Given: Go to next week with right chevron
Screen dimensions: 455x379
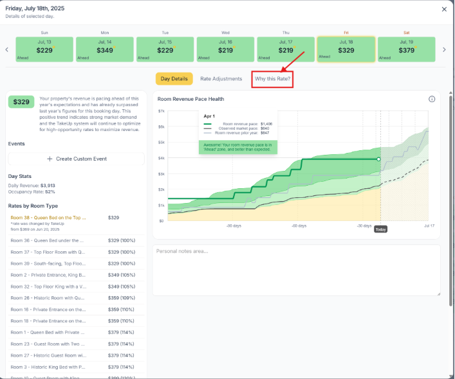Looking at the screenshot, I should point(444,49).
